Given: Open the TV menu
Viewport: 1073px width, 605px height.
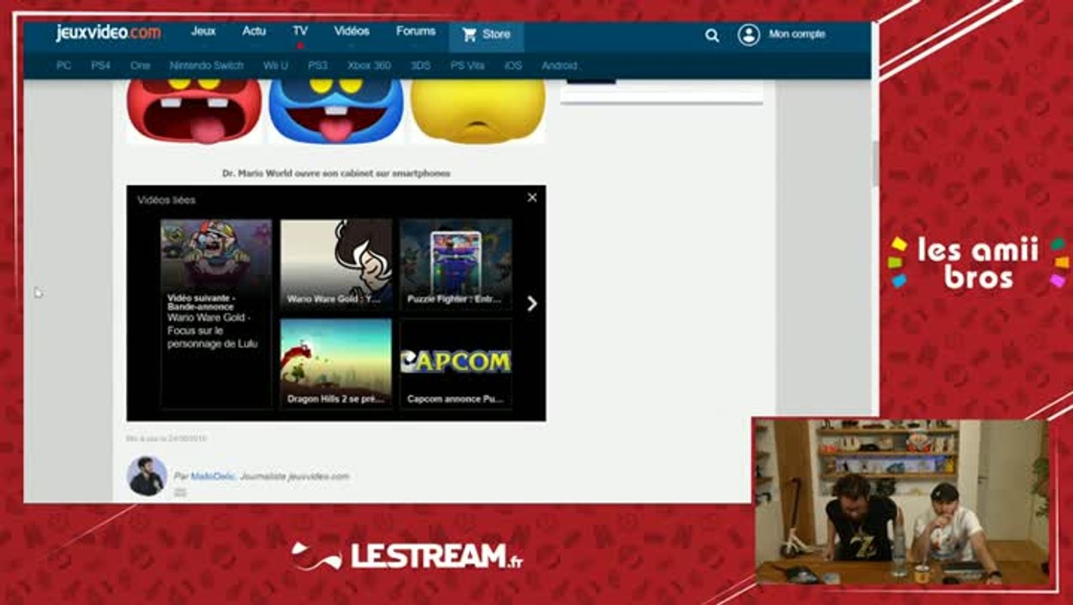Looking at the screenshot, I should click(x=300, y=31).
